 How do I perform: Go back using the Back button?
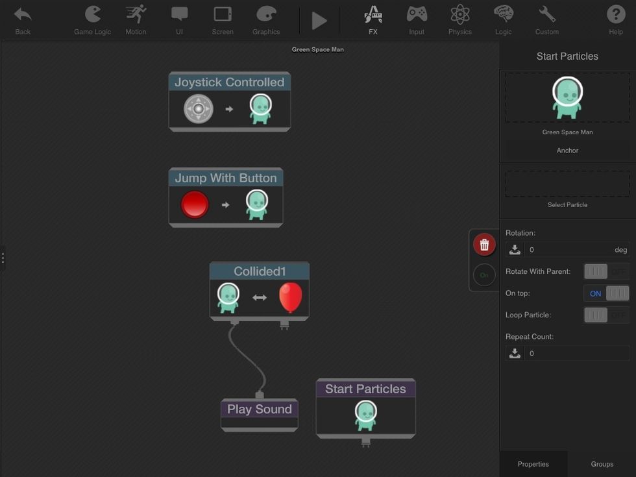point(22,18)
